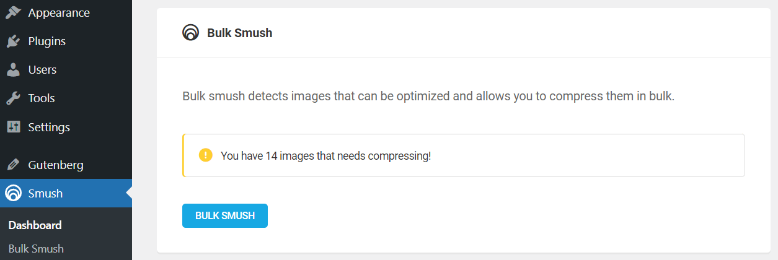This screenshot has height=260, width=778.
Task: Select the Smush menu label
Action: tap(45, 194)
